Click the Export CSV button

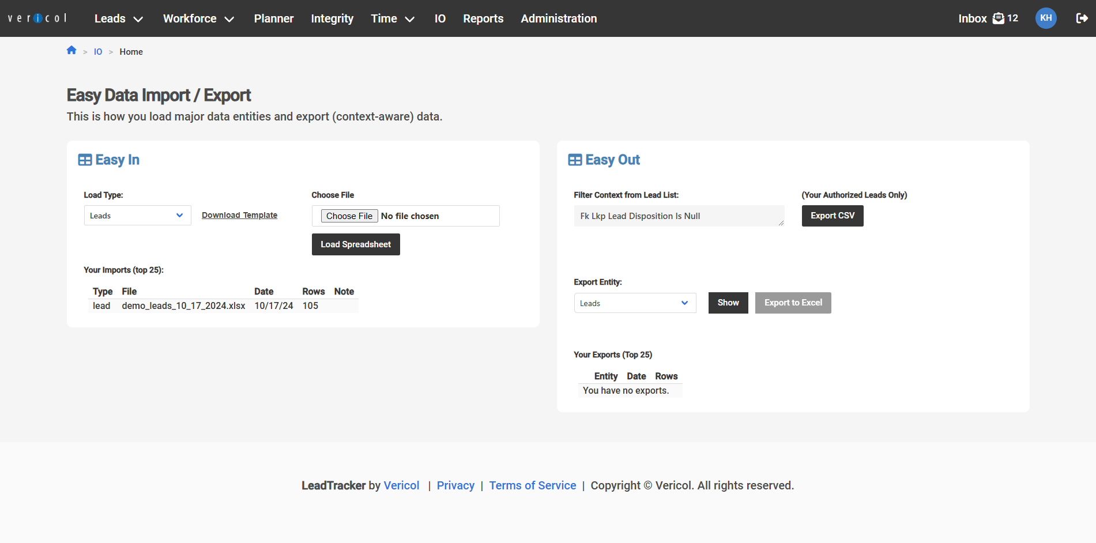click(832, 216)
